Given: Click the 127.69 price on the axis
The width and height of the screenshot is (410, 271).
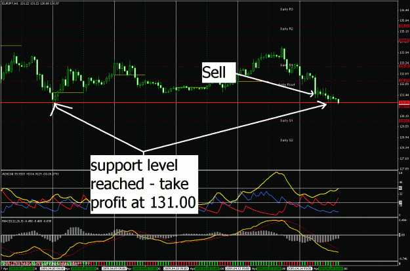Looking at the screenshot, I should pyautogui.click(x=404, y=158).
